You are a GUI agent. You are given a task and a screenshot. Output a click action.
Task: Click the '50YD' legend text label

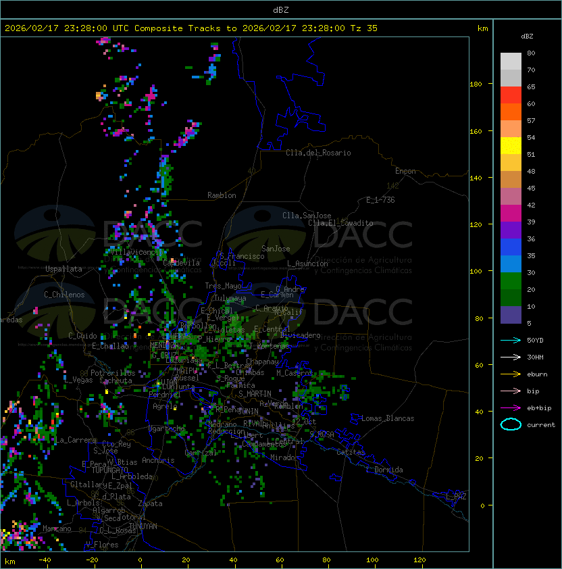[x=535, y=340]
